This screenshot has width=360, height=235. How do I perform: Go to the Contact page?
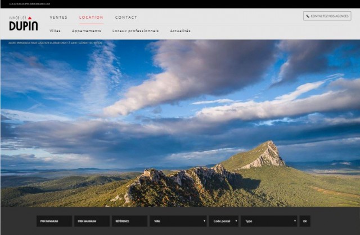point(126,17)
